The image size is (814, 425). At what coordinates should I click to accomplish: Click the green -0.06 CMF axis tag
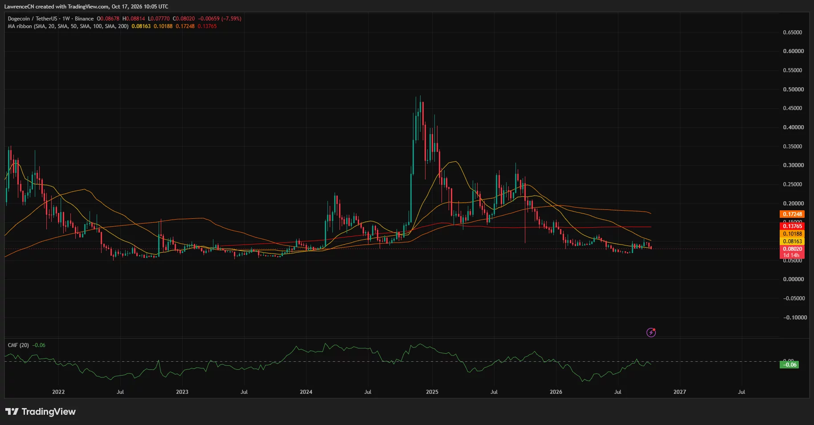789,365
